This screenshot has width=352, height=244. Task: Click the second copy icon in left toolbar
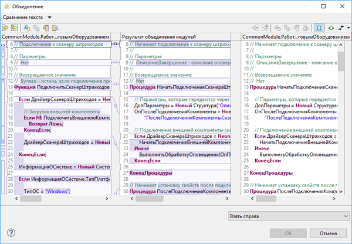pos(14,28)
